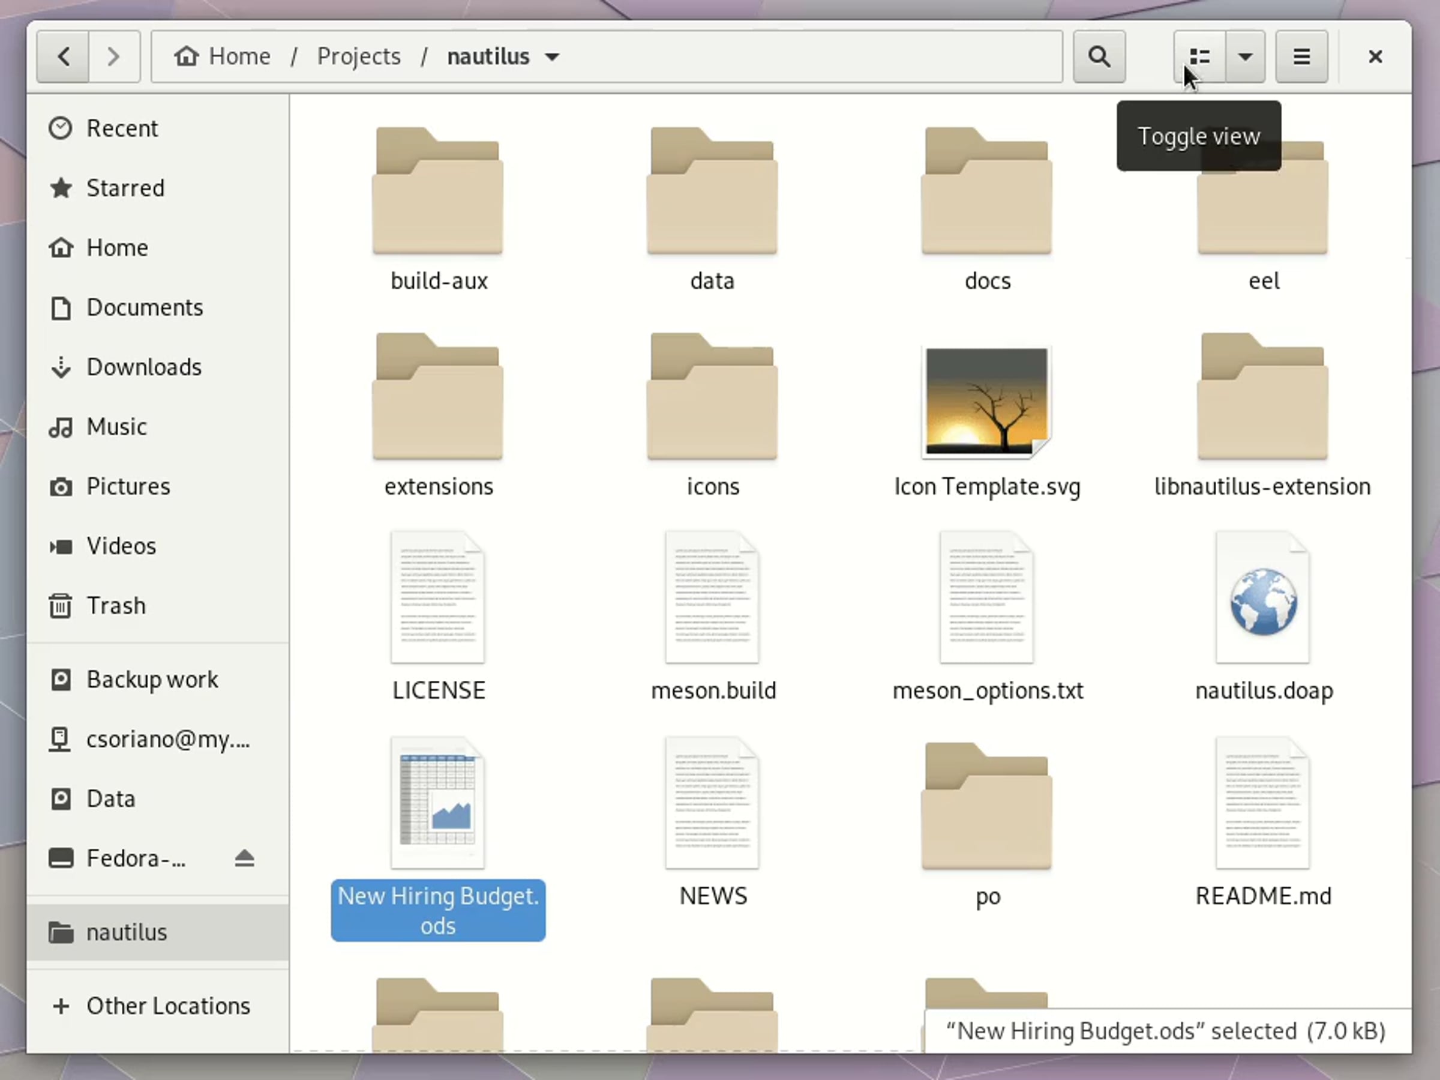
Task: Select the meson_options.txt file icon
Action: click(987, 597)
